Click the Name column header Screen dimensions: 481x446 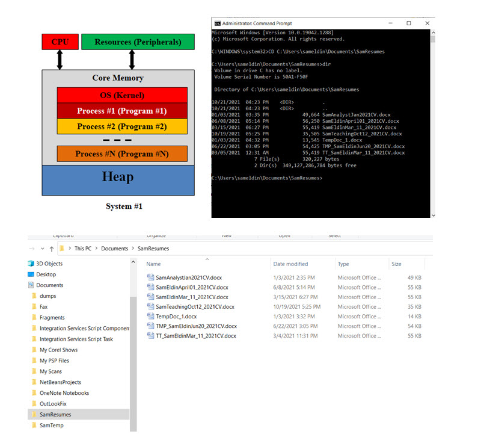click(154, 264)
